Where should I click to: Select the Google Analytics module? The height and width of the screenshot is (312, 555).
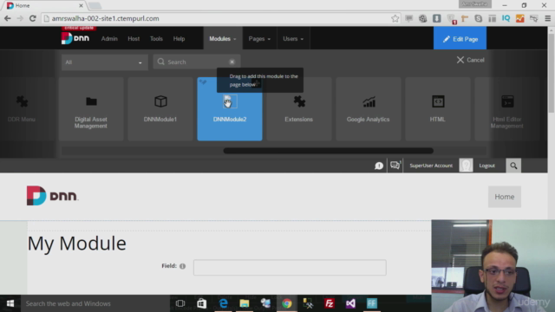[368, 109]
